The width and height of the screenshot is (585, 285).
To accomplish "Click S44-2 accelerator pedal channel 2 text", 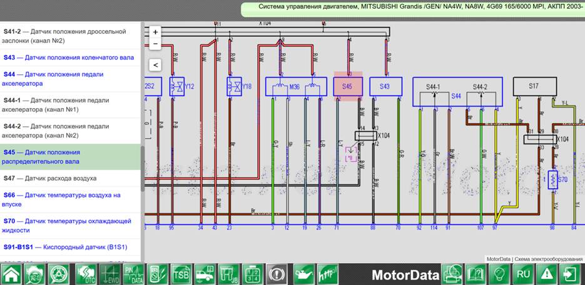I will 56,131.
